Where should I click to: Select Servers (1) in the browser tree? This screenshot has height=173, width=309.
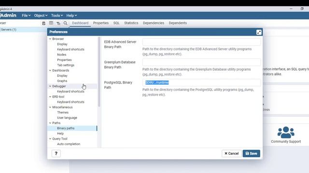(x=9, y=30)
